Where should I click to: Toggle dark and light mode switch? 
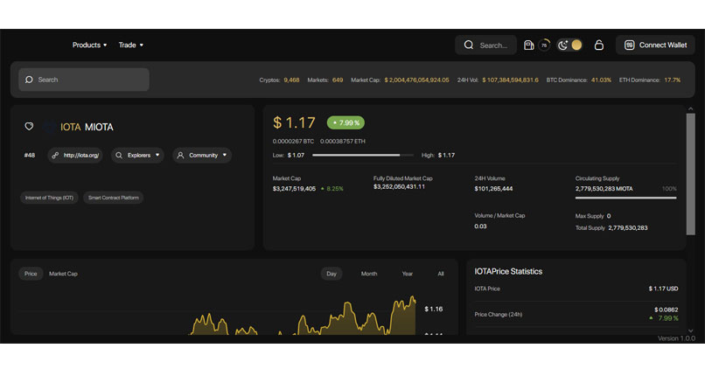pos(569,45)
